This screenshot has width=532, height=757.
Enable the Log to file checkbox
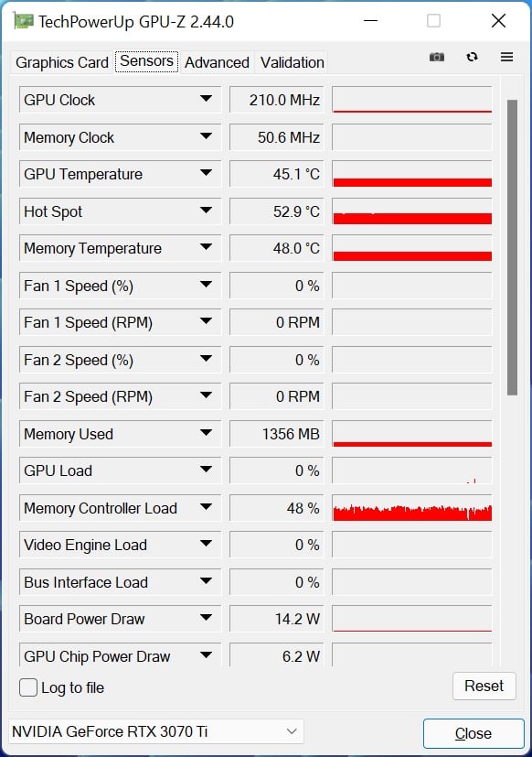point(28,687)
